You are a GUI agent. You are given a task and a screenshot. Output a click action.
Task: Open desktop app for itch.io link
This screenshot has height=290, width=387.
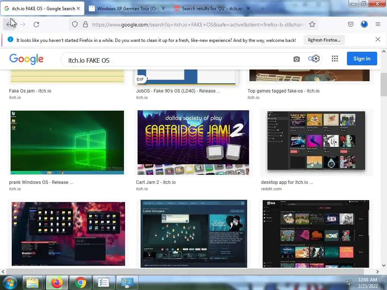[287, 182]
